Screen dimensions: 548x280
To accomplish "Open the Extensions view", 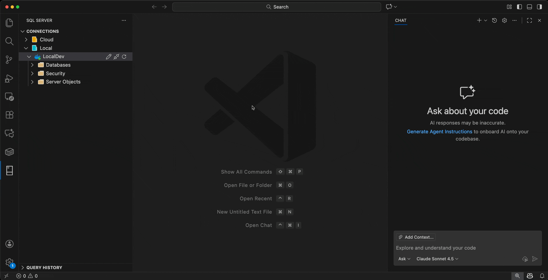I will coord(10,115).
